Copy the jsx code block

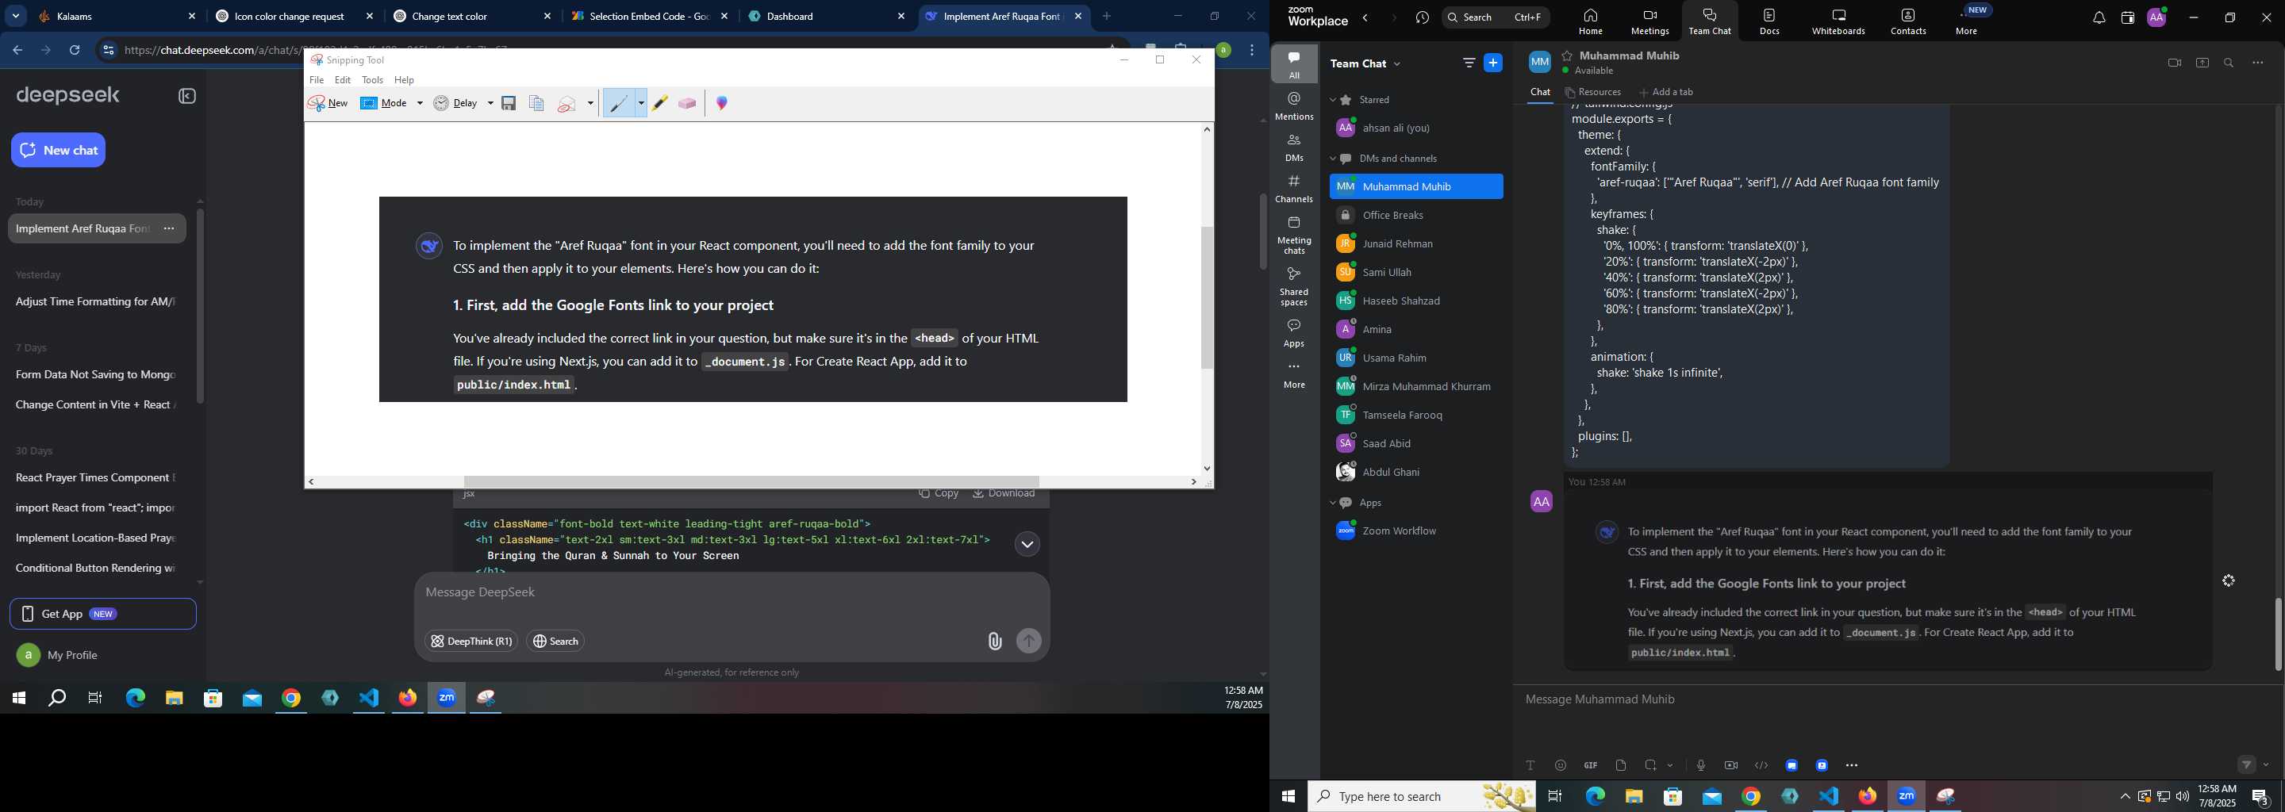(x=938, y=494)
